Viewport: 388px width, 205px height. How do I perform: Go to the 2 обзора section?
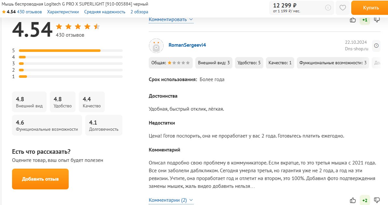[x=139, y=12]
